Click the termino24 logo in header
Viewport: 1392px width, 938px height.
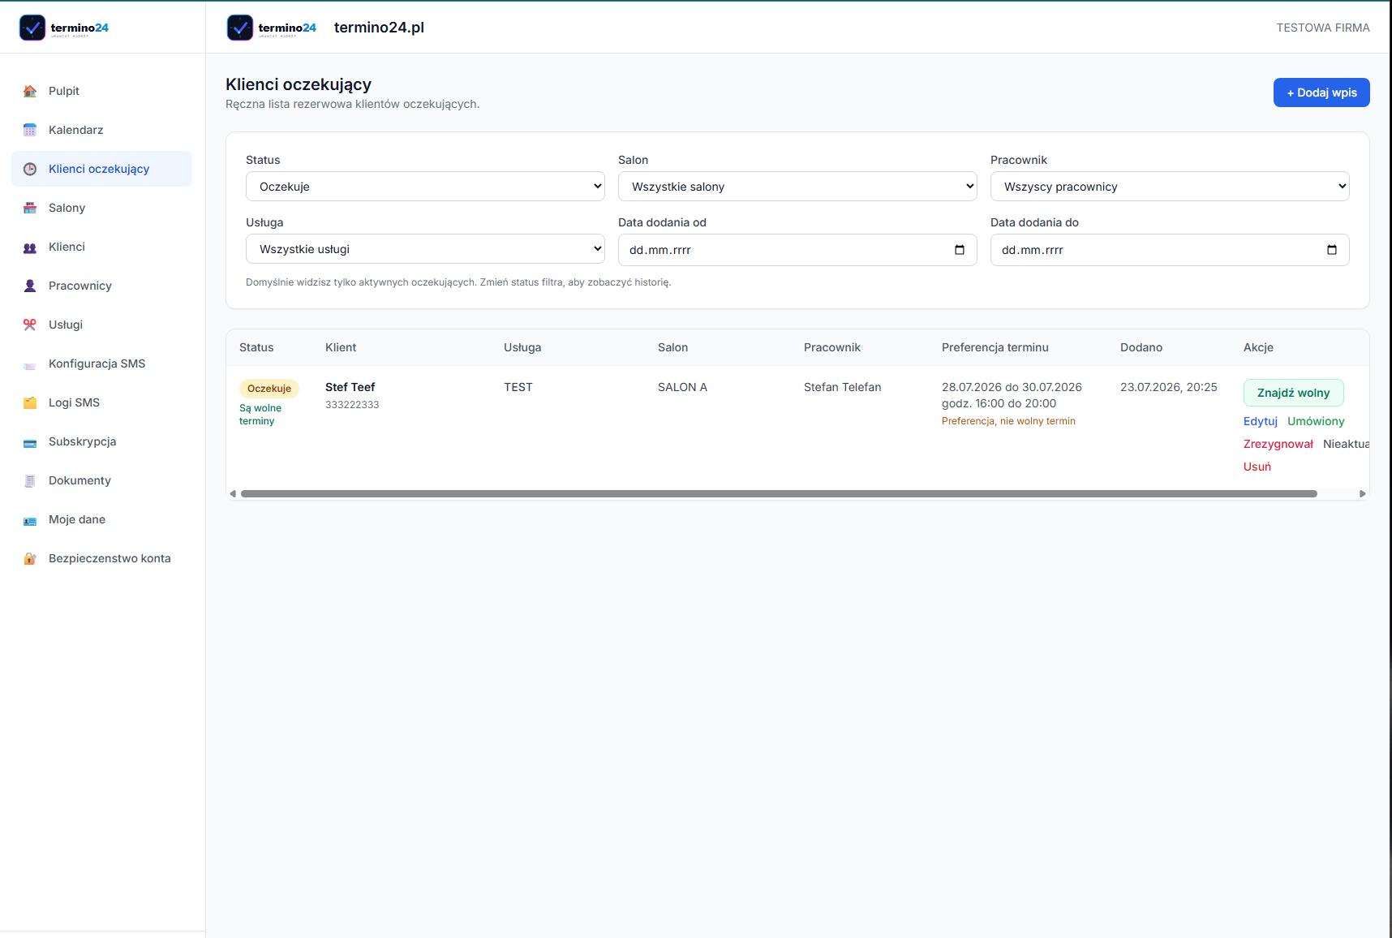(272, 28)
